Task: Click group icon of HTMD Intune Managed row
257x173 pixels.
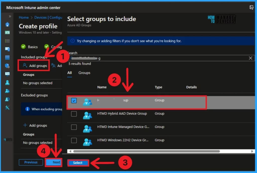Action: click(x=87, y=129)
